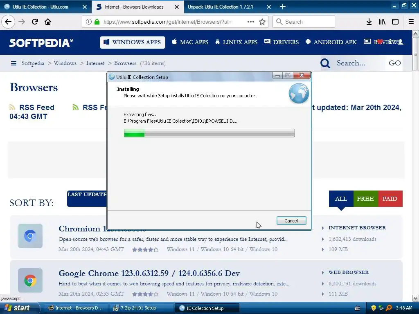Select ANDROID APK in Softpedia nav
419x314 pixels.
tap(331, 42)
